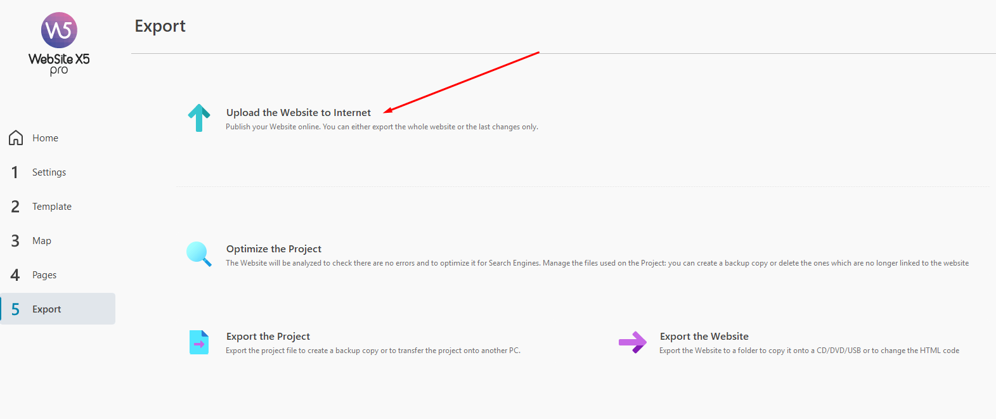Viewport: 996px width, 419px height.
Task: Open the Settings step label
Action: pyautogui.click(x=49, y=172)
